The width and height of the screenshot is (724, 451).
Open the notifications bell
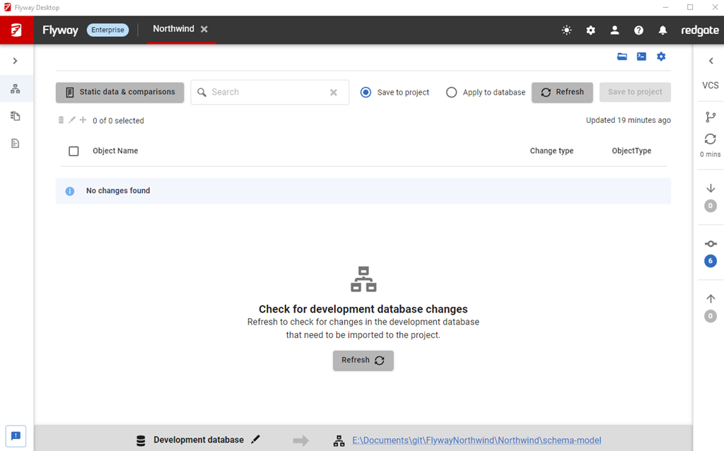click(662, 30)
